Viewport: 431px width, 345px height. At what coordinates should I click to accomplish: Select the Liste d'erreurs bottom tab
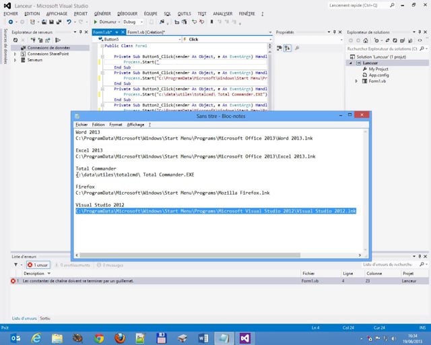coord(24,318)
